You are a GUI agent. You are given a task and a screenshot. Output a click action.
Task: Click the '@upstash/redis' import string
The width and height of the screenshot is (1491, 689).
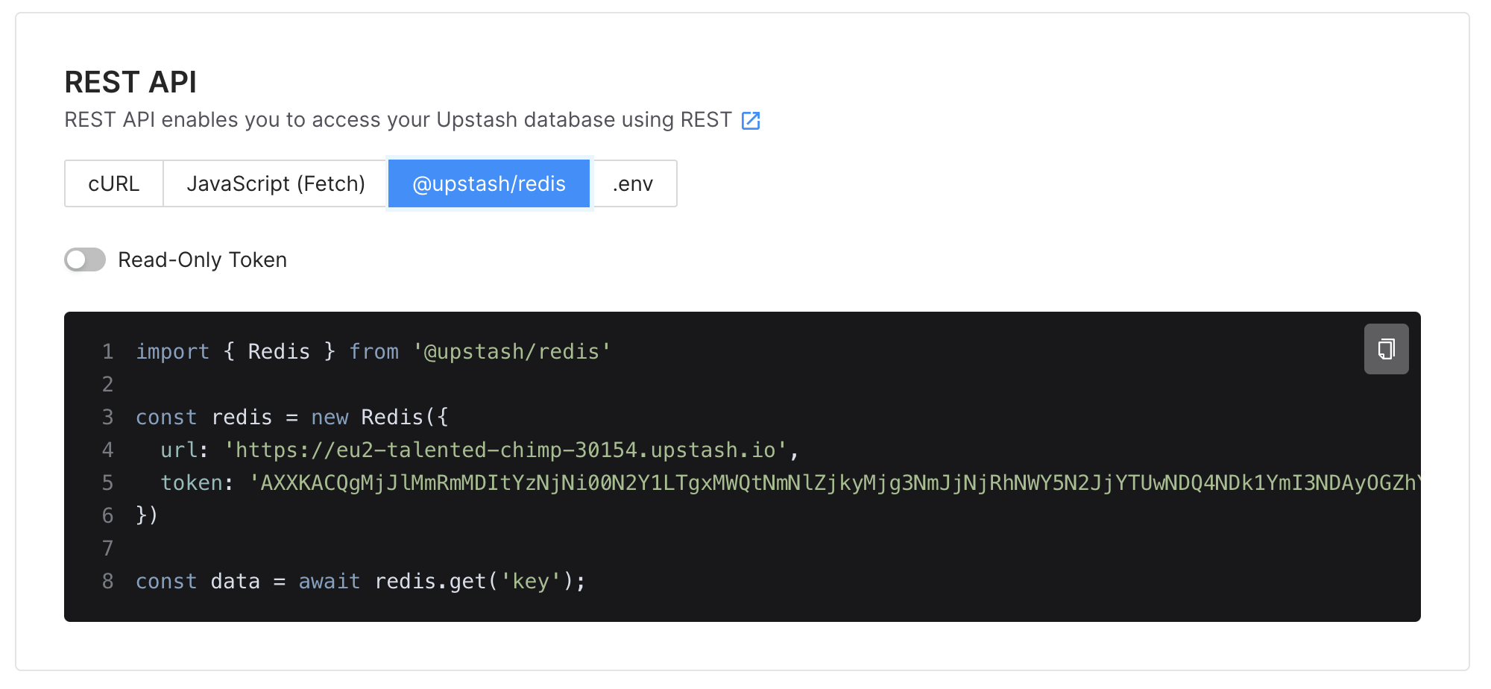512,352
